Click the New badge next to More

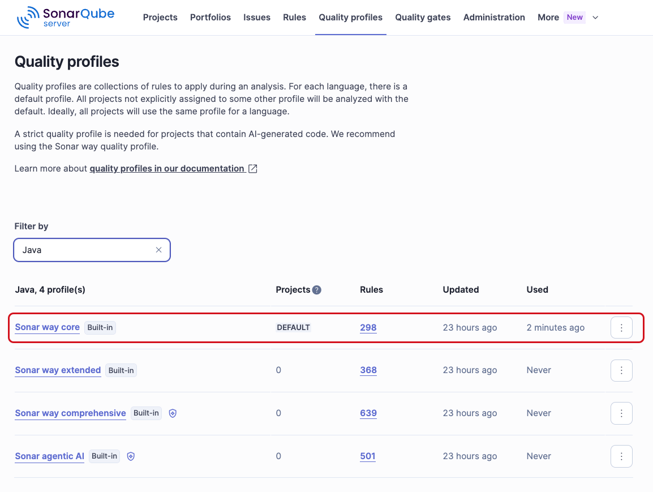tap(575, 18)
